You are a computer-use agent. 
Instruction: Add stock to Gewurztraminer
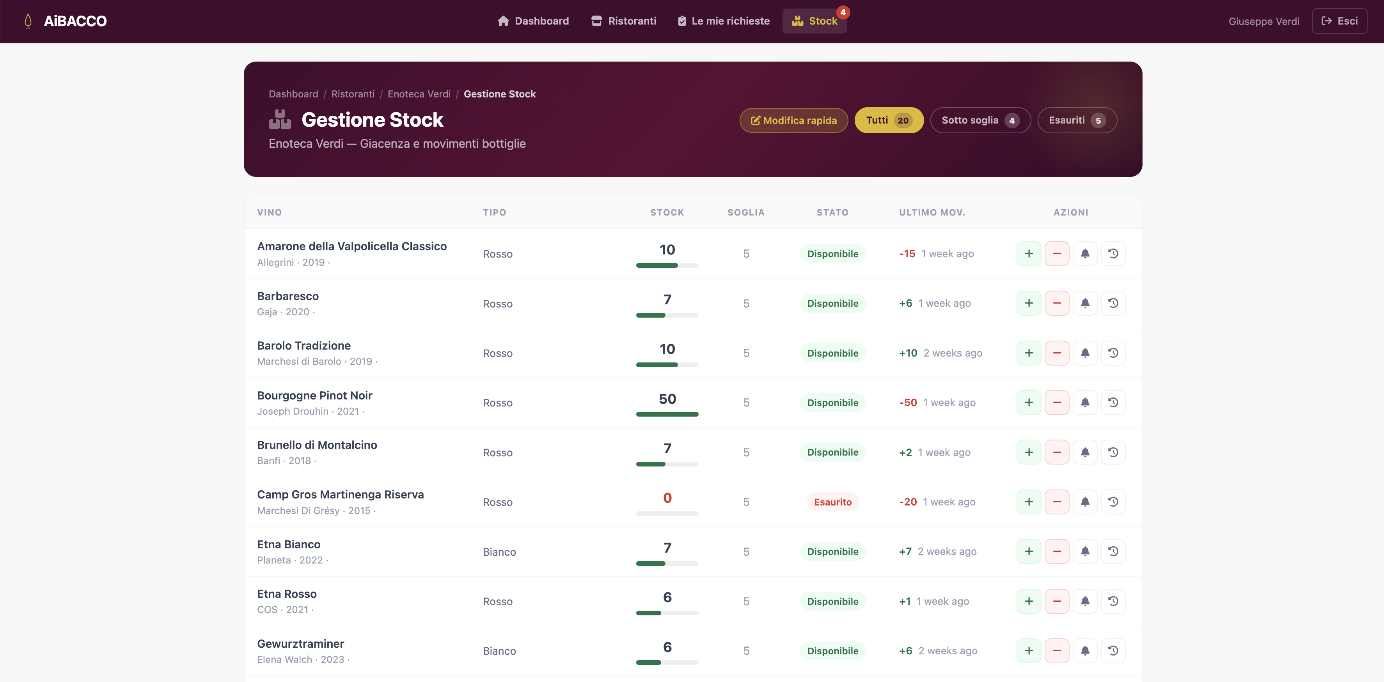point(1029,651)
